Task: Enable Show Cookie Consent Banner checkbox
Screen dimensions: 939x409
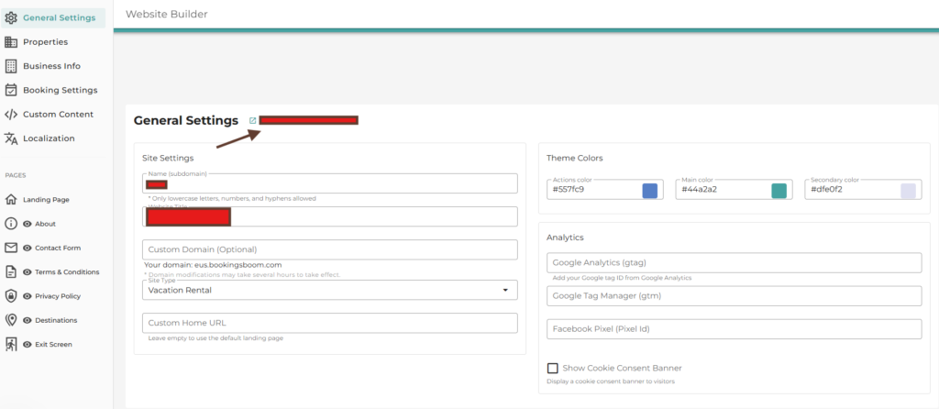Action: [x=553, y=368]
